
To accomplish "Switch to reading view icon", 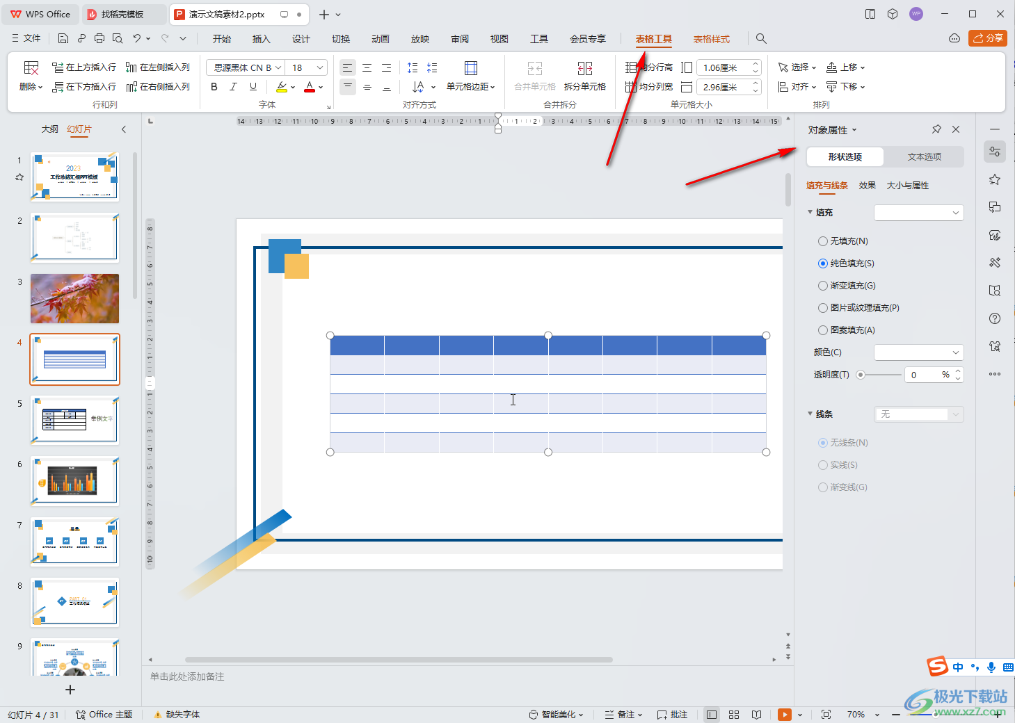I will click(756, 715).
